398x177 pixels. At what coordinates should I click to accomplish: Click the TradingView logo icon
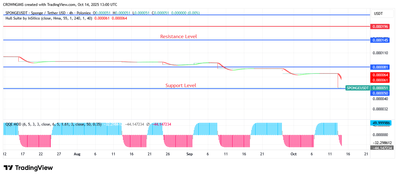click(8, 168)
